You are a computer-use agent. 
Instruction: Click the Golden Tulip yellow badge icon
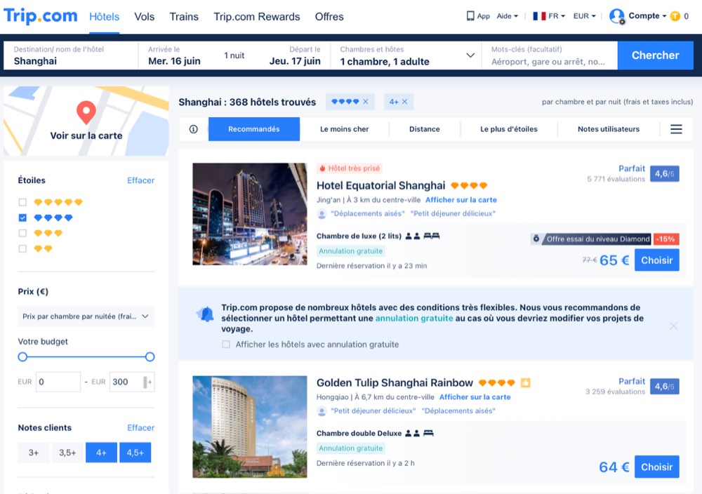526,383
